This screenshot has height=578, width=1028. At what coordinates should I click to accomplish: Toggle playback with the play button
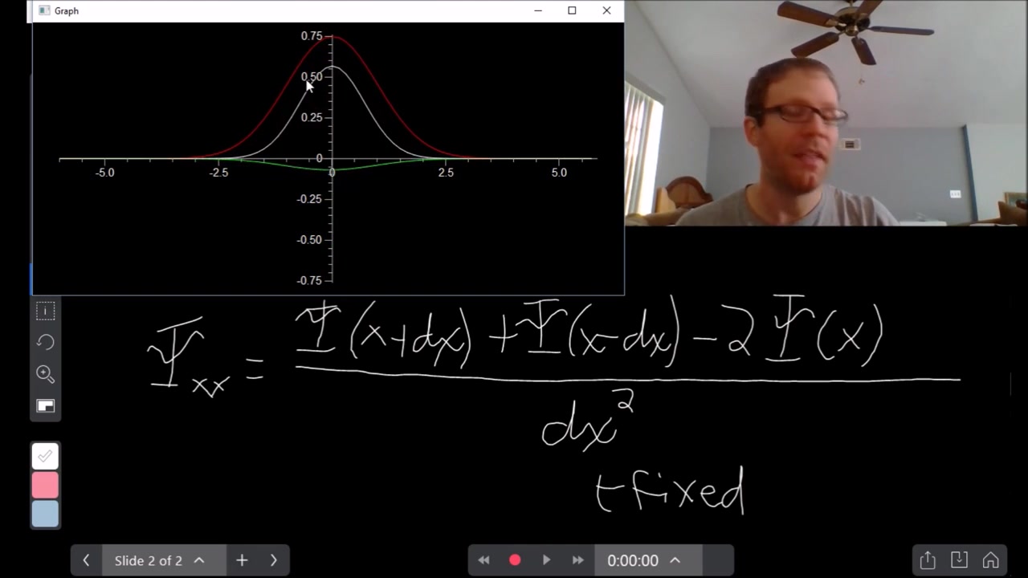click(546, 560)
